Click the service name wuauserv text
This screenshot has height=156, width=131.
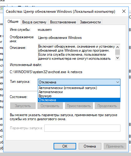pyautogui.click(x=45, y=30)
